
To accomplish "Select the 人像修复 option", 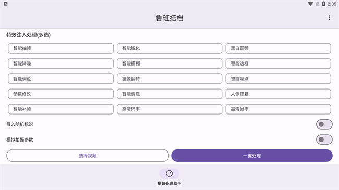I will click(x=279, y=94).
